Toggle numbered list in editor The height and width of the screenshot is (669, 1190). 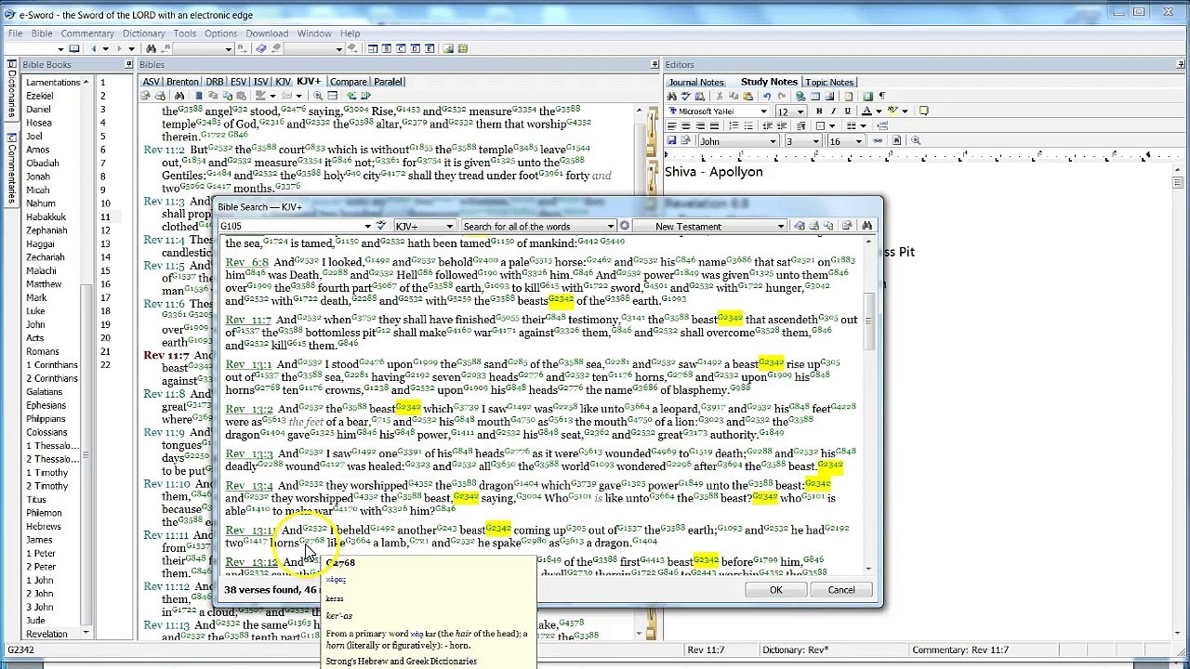(x=734, y=126)
